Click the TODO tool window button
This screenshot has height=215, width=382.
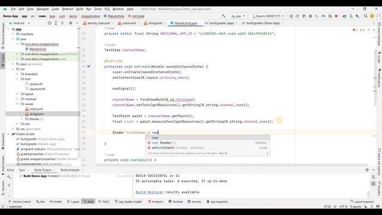pyautogui.click(x=103, y=202)
